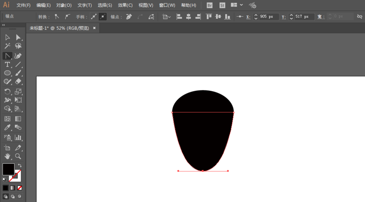The width and height of the screenshot is (365, 202).
Task: Click the X coordinate input field
Action: click(269, 16)
